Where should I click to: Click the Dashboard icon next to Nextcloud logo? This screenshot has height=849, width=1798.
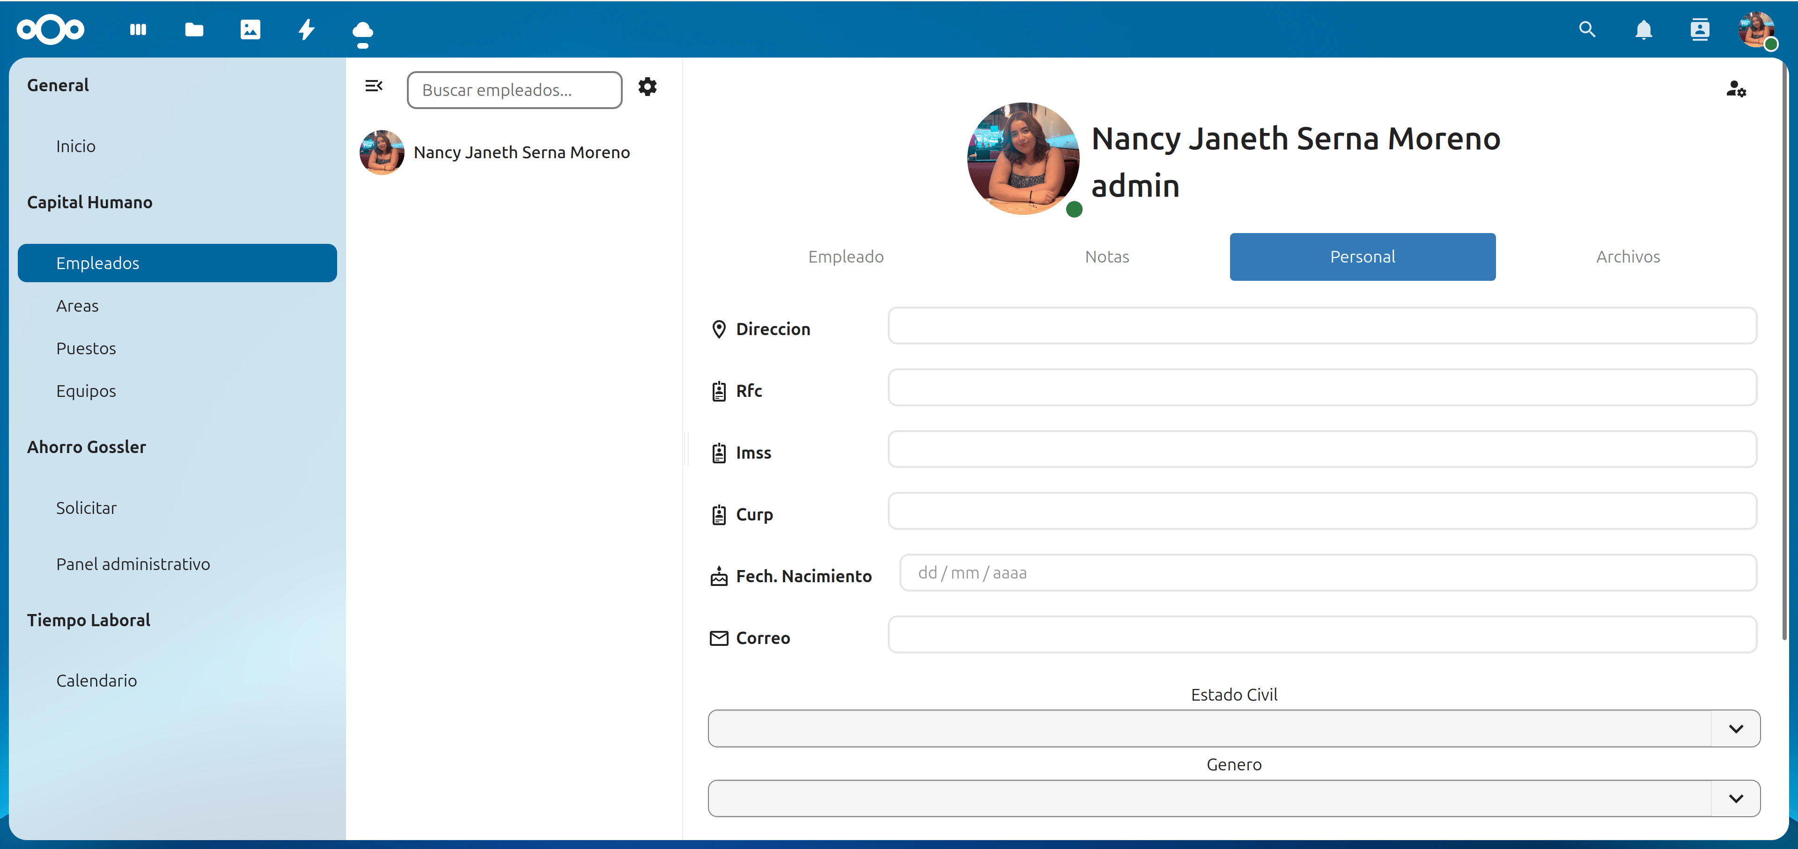(138, 29)
